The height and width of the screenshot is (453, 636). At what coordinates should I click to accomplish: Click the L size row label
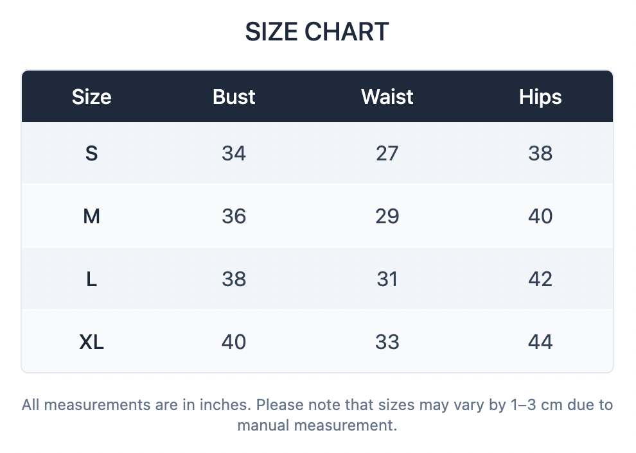[x=92, y=278]
